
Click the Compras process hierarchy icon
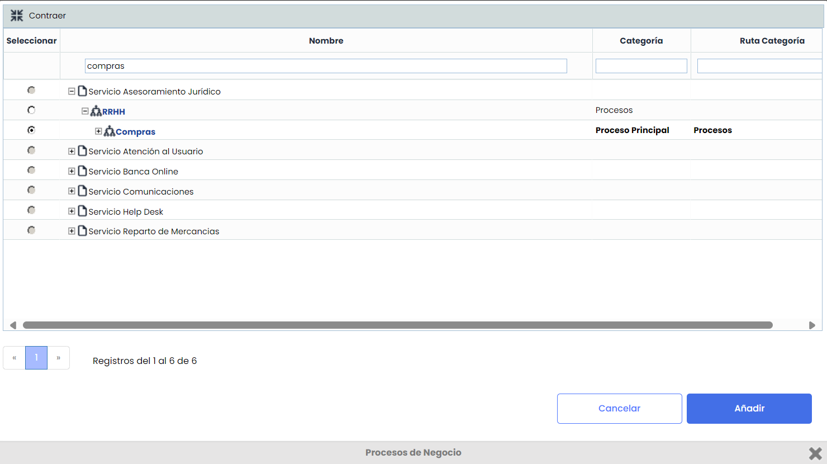tap(110, 131)
